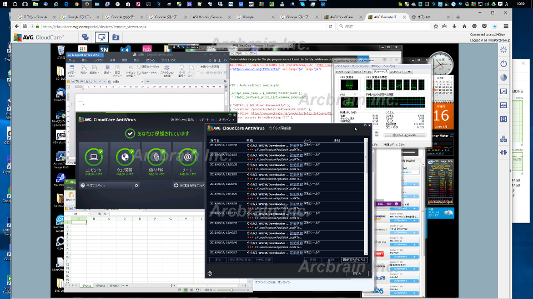Open the Email protection tile in AVG
533x299 pixels.
pyautogui.click(x=187, y=161)
